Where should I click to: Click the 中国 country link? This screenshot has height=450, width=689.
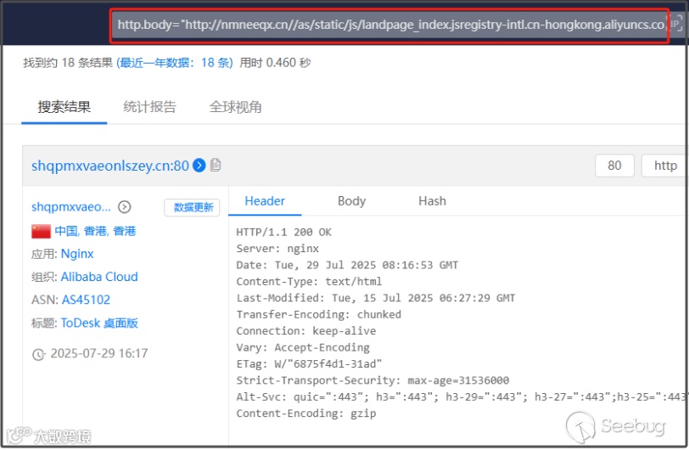pyautogui.click(x=66, y=232)
